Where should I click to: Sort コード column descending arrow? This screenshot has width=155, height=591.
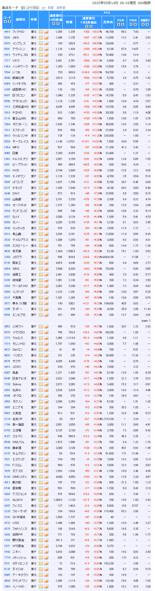coord(9,22)
